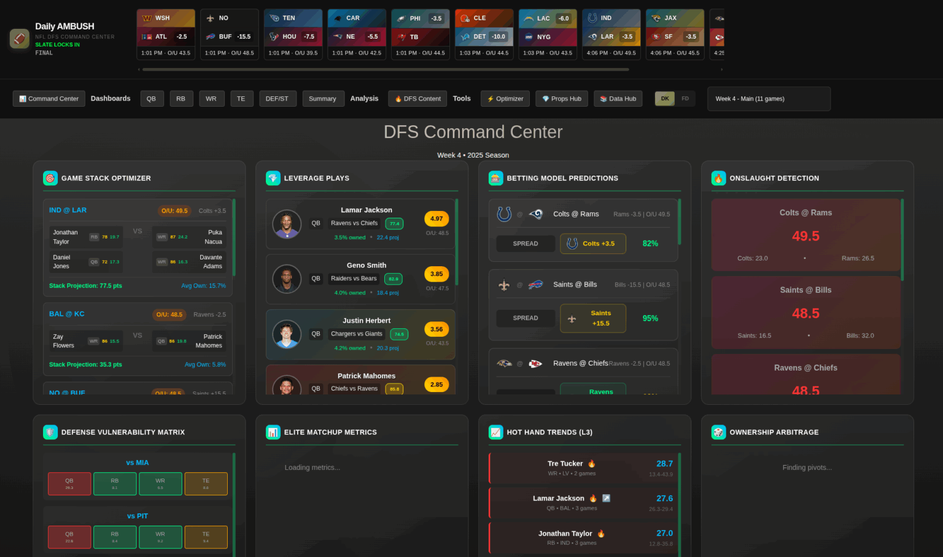Click the Daily AMBUSH football logo icon
The width and height of the screenshot is (943, 557).
click(19, 39)
